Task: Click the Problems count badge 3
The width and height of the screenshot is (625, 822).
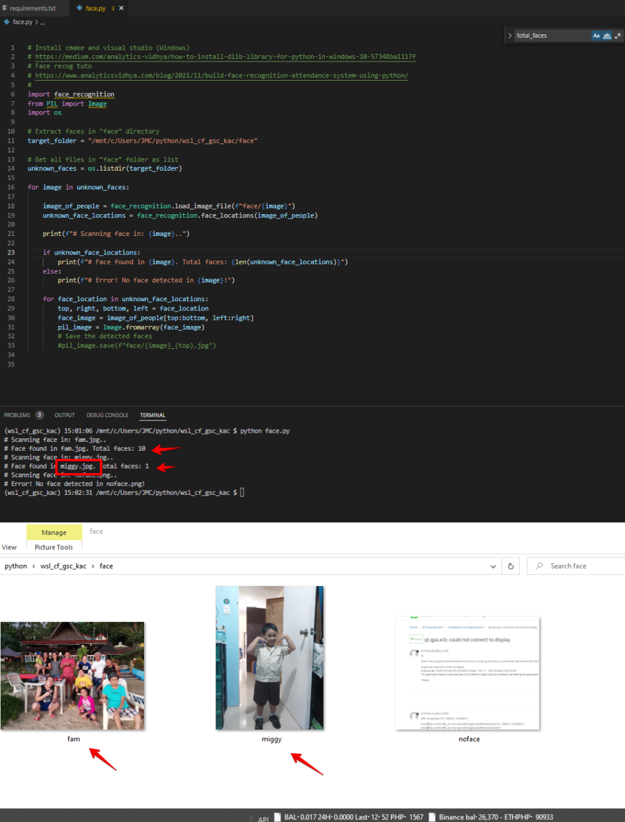Action: coord(40,415)
